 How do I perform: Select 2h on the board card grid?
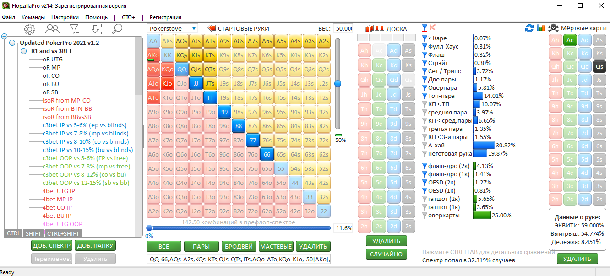(x=364, y=226)
